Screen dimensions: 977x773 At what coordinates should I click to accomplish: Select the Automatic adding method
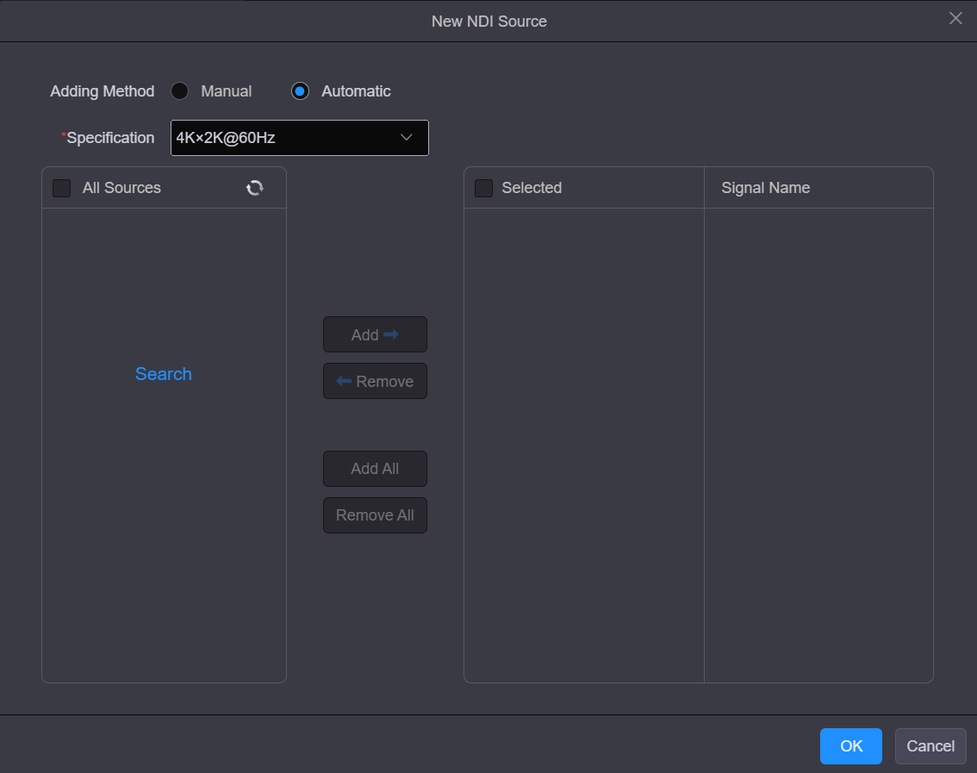click(299, 90)
